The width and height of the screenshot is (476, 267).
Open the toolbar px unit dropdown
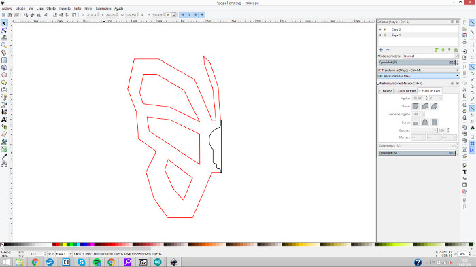pos(171,14)
